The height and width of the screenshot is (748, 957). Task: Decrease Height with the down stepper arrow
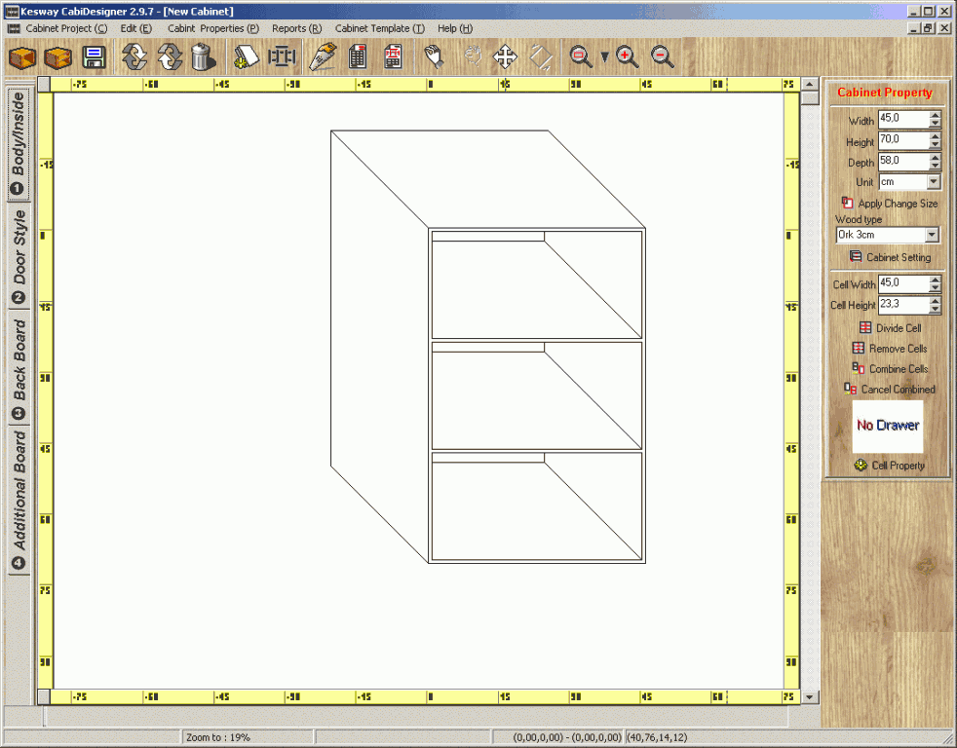pos(935,145)
